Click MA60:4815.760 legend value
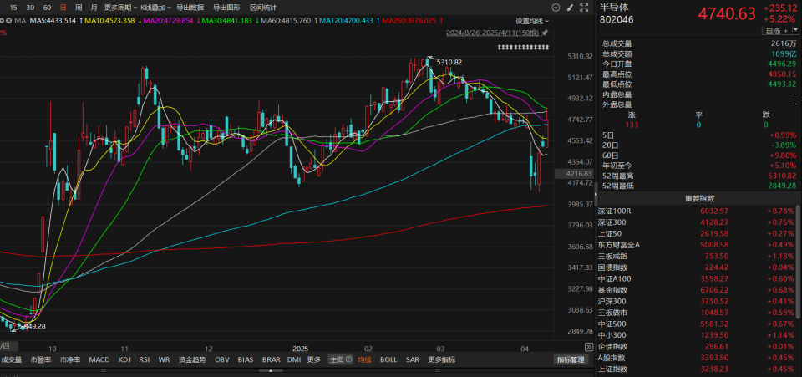The height and width of the screenshot is (377, 802). pos(286,21)
